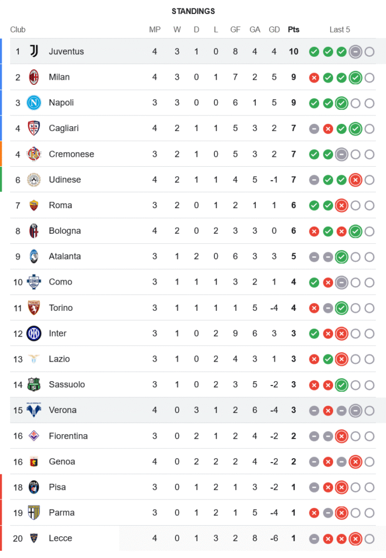Click the Roma crest icon
The height and width of the screenshot is (558, 386).
pos(34,205)
